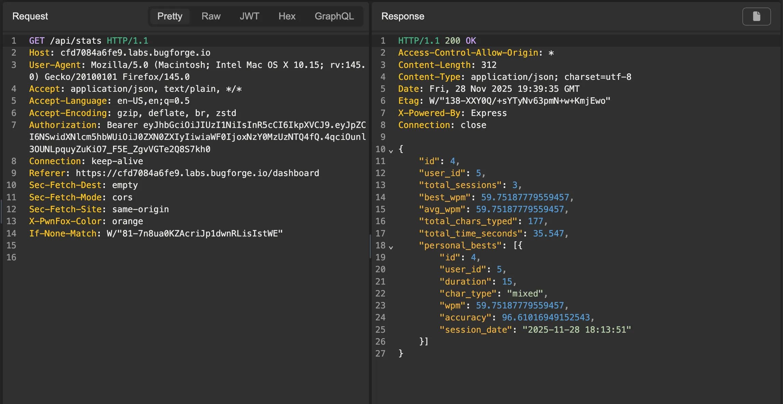Click the HTTP/1.1 200 OK status line

(437, 41)
